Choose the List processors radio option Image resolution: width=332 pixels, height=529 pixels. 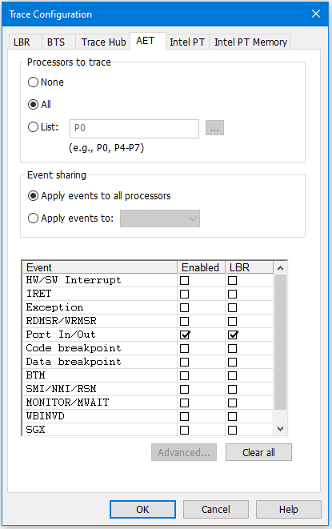point(33,127)
